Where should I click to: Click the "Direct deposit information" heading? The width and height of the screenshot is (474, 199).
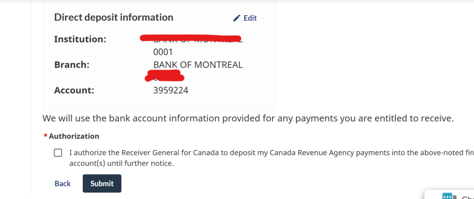[114, 17]
